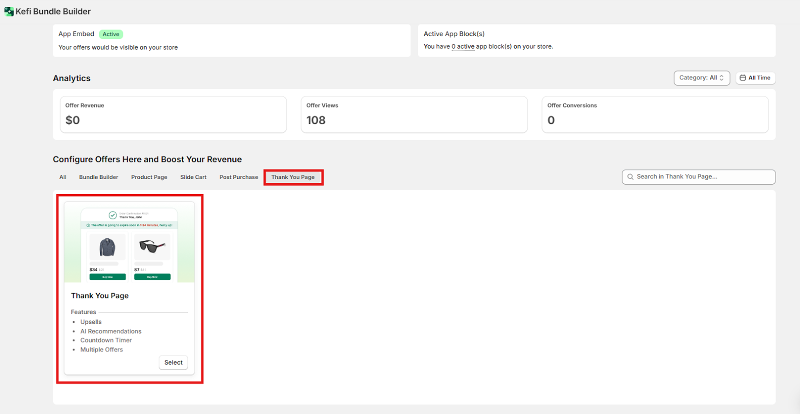The image size is (800, 414).
Task: Click the Offer Views analytics card
Action: (x=414, y=114)
